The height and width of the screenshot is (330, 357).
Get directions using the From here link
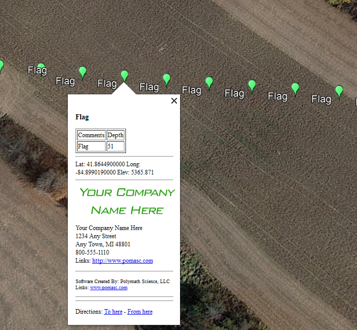[x=140, y=312]
